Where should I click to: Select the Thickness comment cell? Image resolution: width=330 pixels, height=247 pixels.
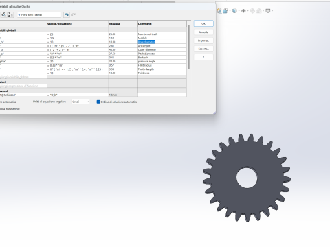pos(162,73)
